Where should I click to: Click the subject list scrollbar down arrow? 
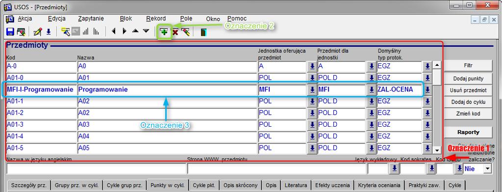(x=437, y=150)
